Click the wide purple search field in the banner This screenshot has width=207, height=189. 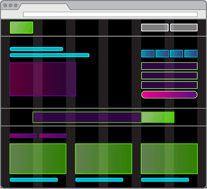pyautogui.click(x=87, y=117)
